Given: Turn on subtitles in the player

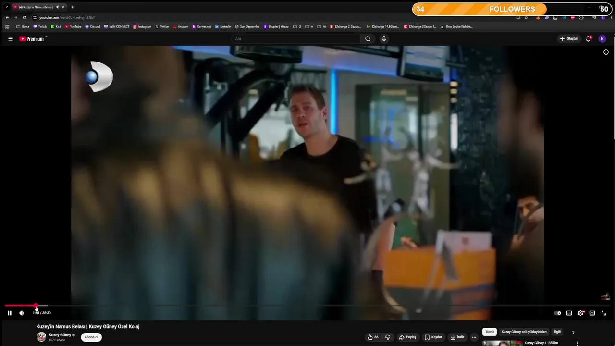Looking at the screenshot, I should [569, 313].
